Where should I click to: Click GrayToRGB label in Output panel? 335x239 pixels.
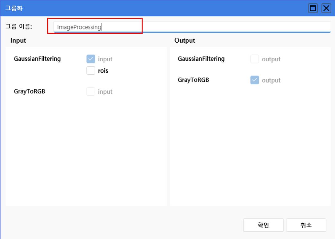point(193,80)
